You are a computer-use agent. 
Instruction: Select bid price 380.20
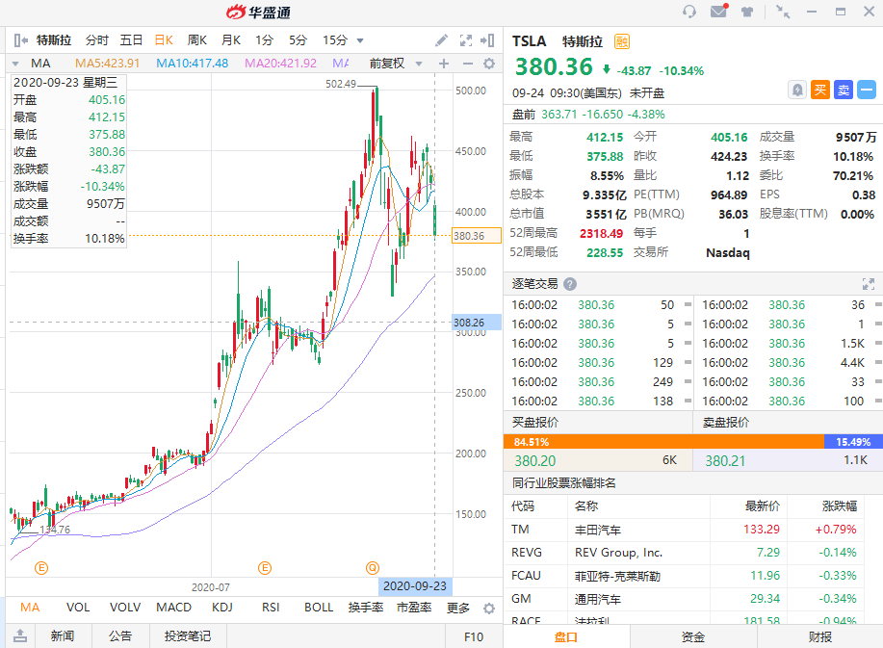pyautogui.click(x=535, y=461)
